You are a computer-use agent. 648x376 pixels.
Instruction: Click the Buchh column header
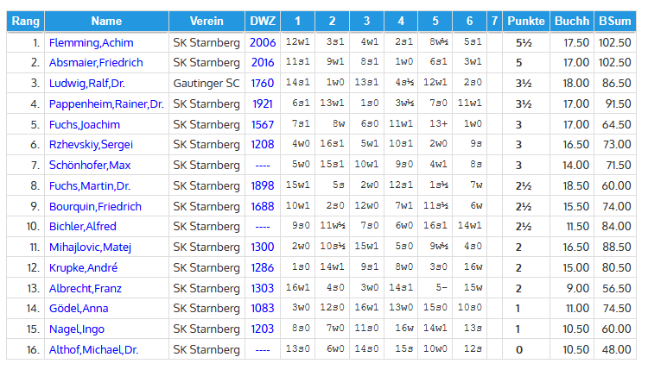pyautogui.click(x=571, y=21)
